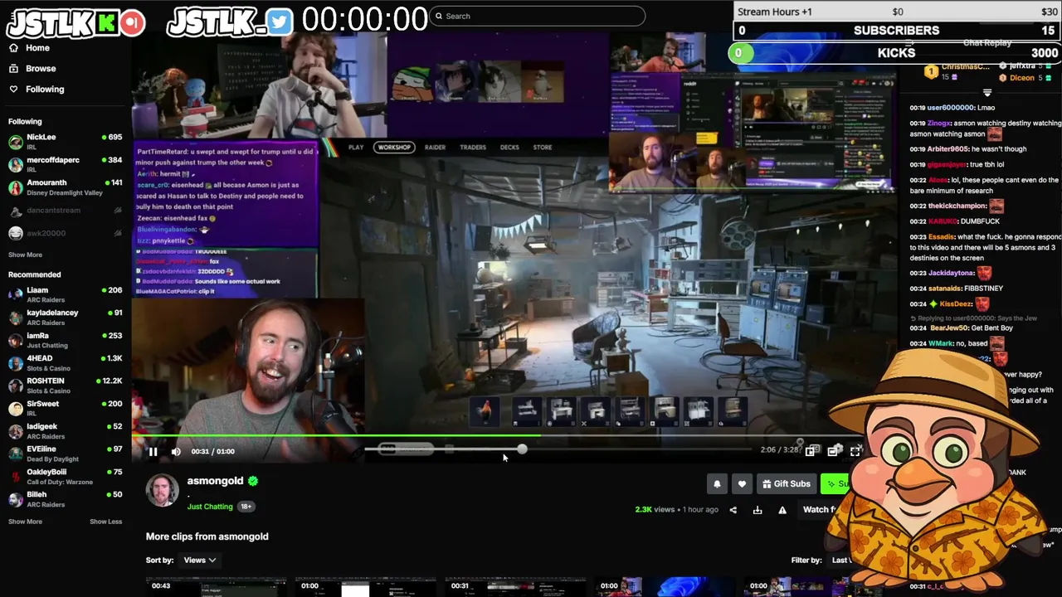Select offline channel dancantstream
1062x597 pixels.
[x=66, y=211]
